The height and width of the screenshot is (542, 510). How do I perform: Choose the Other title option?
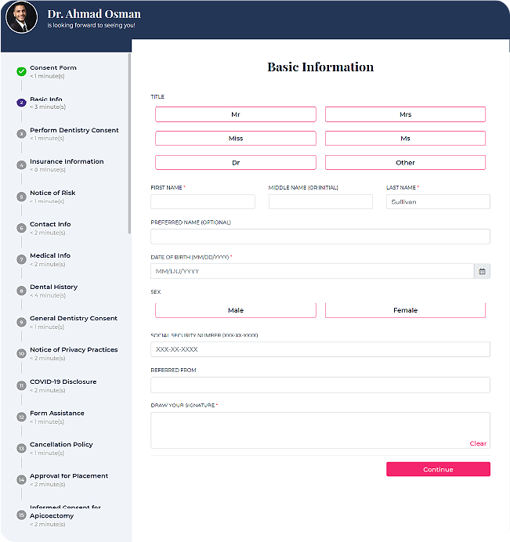405,163
